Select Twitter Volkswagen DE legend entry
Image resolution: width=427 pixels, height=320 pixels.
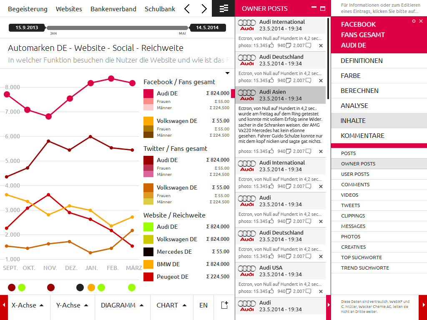pos(186,187)
